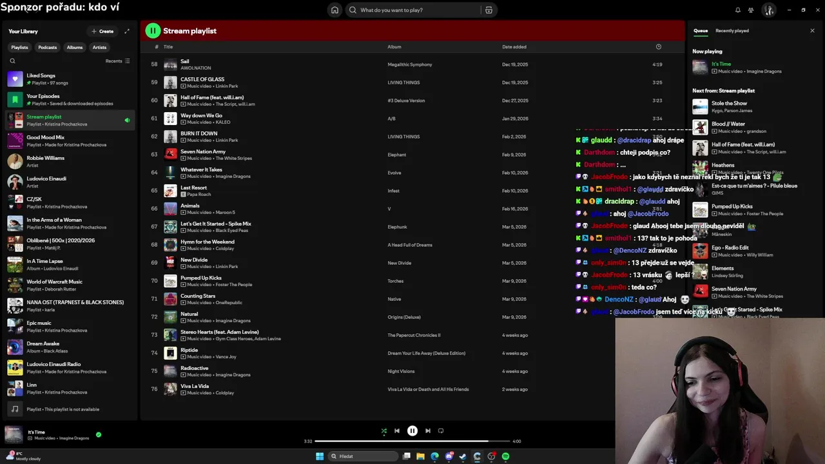Select the Queue tab

(701, 30)
